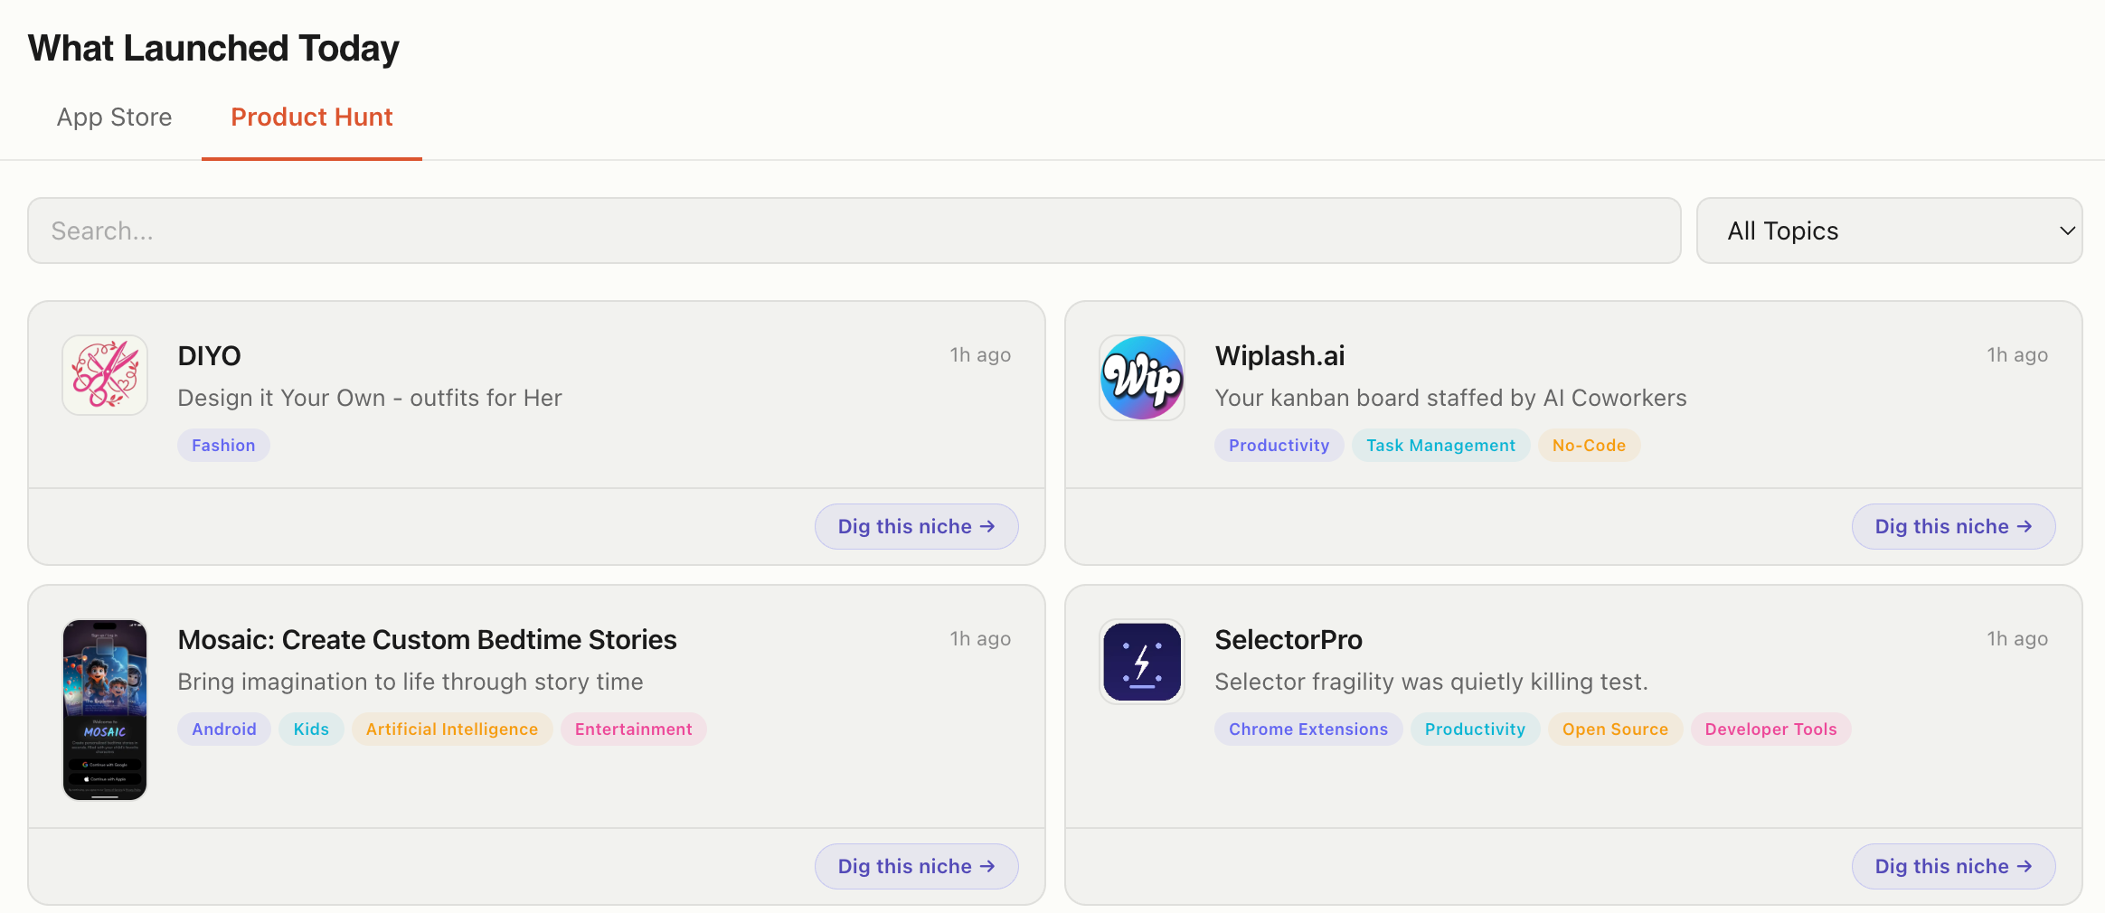Focus the Search input field
This screenshot has height=913, width=2105.
coord(854,231)
